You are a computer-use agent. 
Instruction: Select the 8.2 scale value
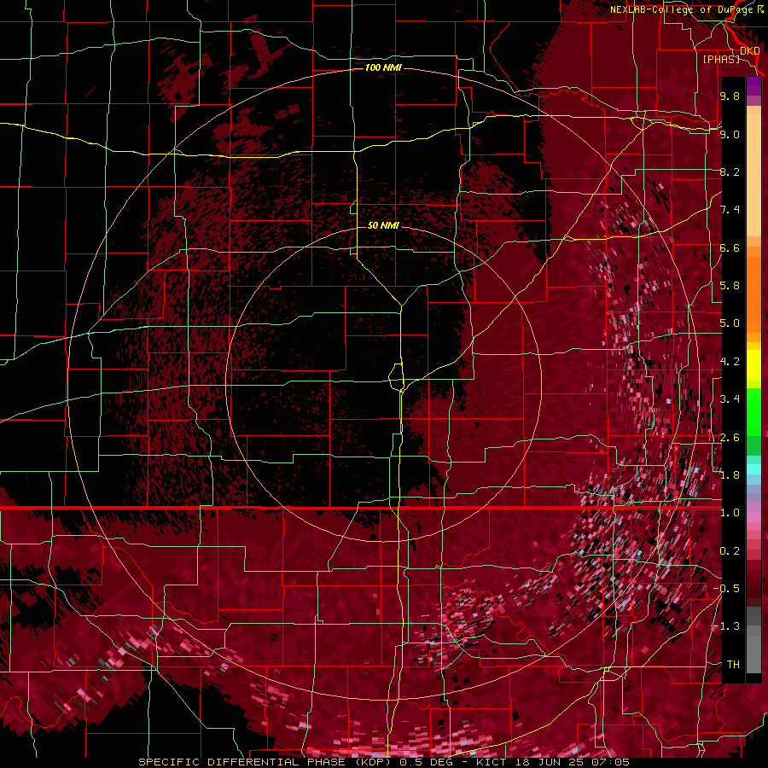pos(730,172)
